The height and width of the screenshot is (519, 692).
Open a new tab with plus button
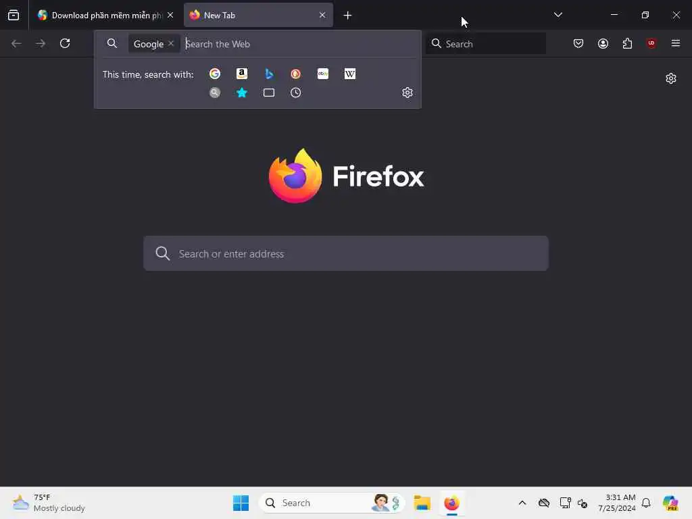348,16
